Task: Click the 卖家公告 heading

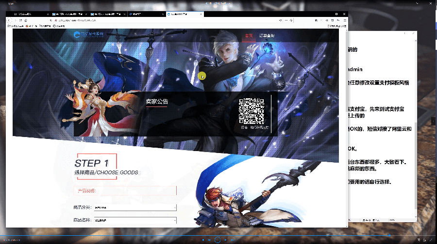Action: click(157, 102)
